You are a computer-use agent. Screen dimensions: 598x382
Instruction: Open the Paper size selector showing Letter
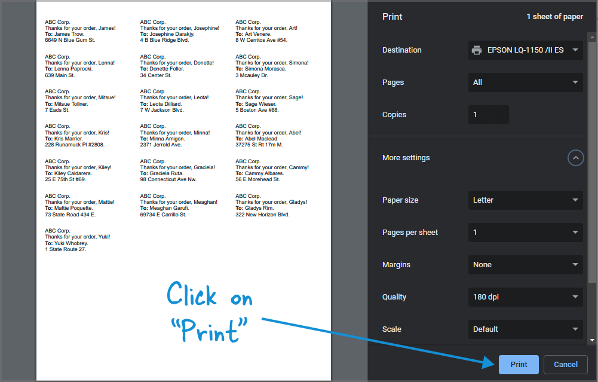(525, 200)
